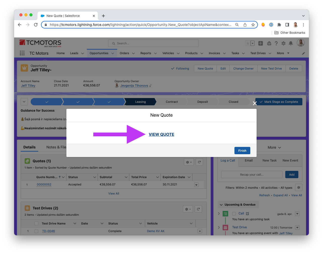Open Salesforce Setup gear
Viewport: 323px width, 254px height.
click(x=284, y=43)
